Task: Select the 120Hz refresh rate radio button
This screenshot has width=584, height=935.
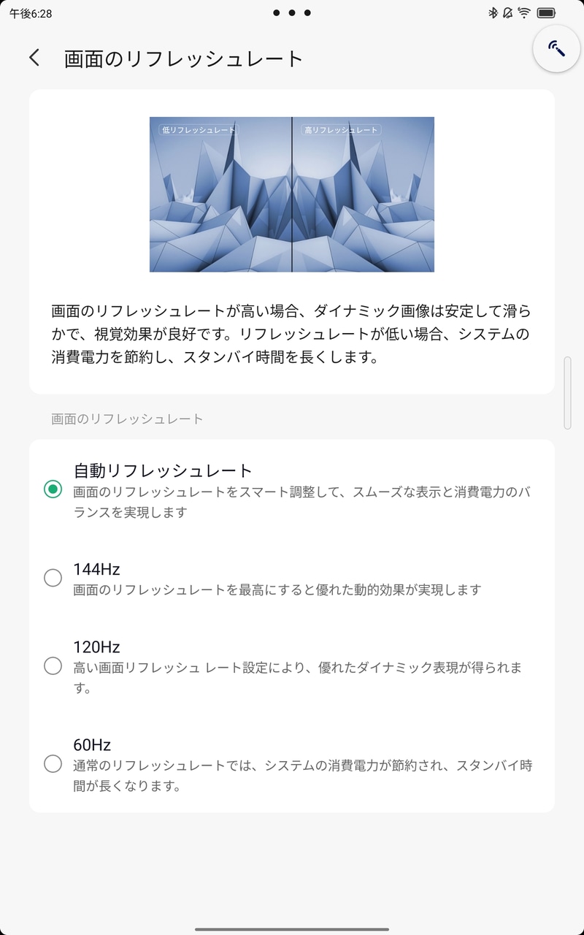Action: pos(52,665)
